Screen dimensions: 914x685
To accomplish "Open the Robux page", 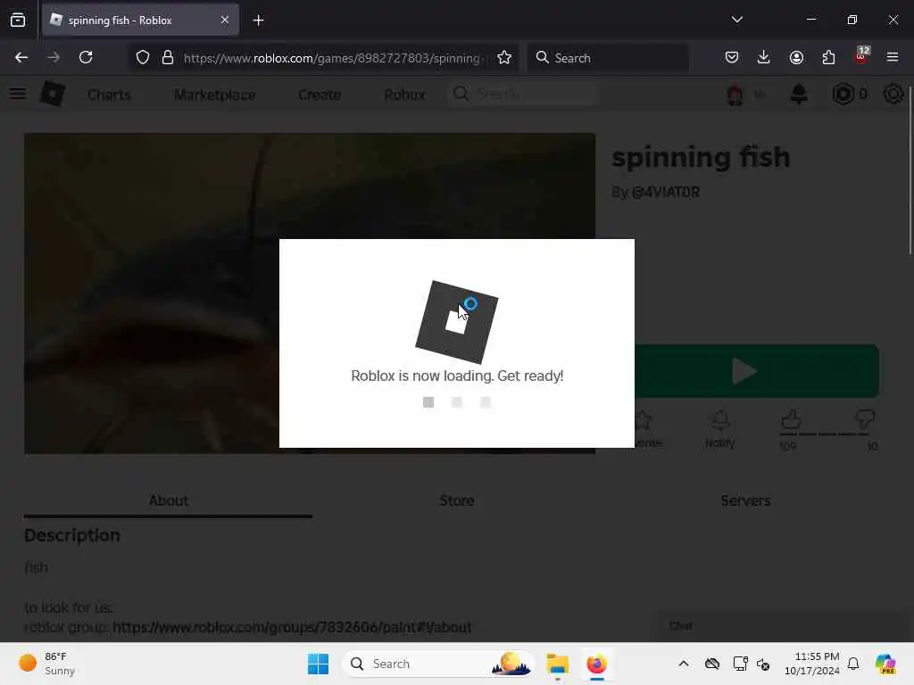I will pyautogui.click(x=404, y=95).
